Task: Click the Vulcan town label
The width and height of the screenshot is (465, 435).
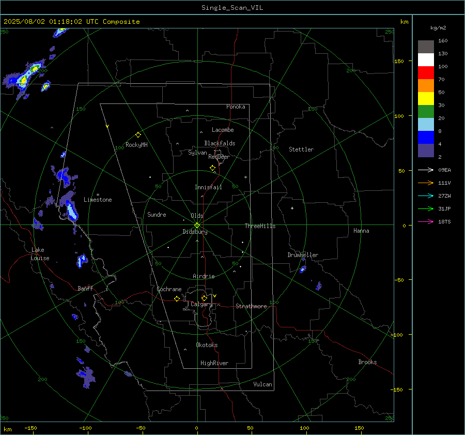Action: pyautogui.click(x=262, y=384)
